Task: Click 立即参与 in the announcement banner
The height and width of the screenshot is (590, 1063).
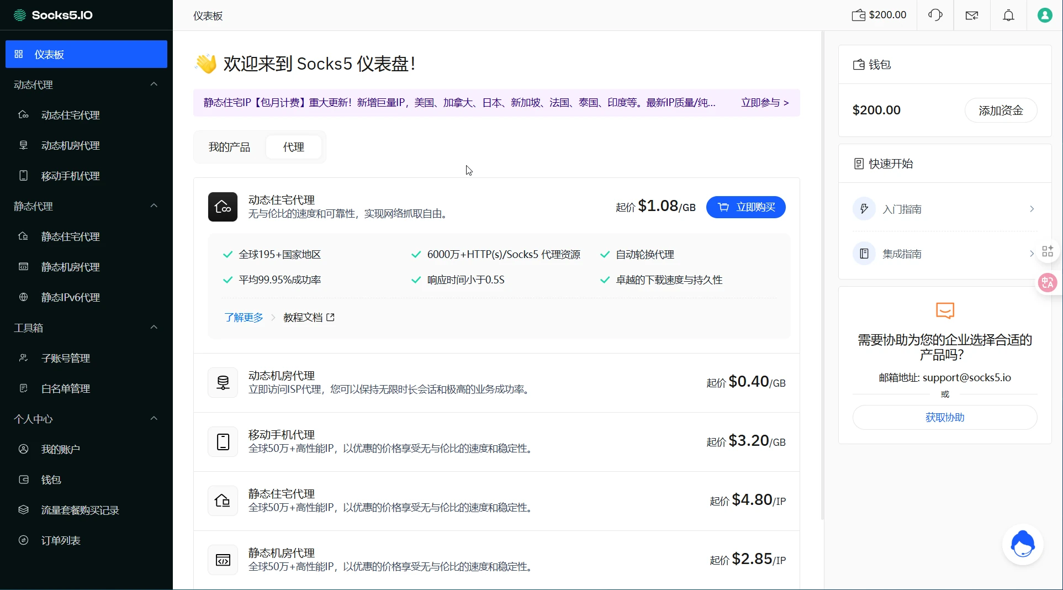Action: (764, 103)
